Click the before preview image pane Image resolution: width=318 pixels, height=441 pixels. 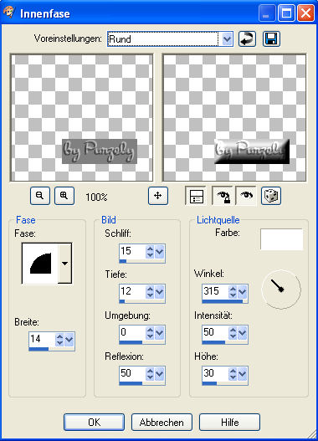pyautogui.click(x=82, y=117)
